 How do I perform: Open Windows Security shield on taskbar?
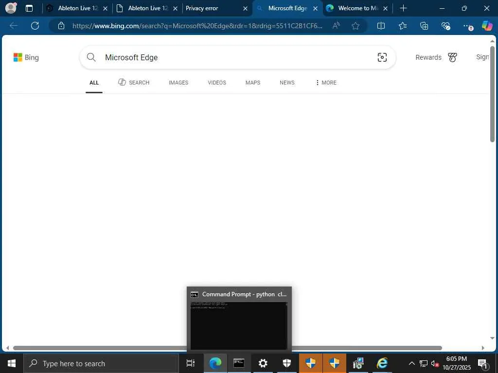pos(287,363)
